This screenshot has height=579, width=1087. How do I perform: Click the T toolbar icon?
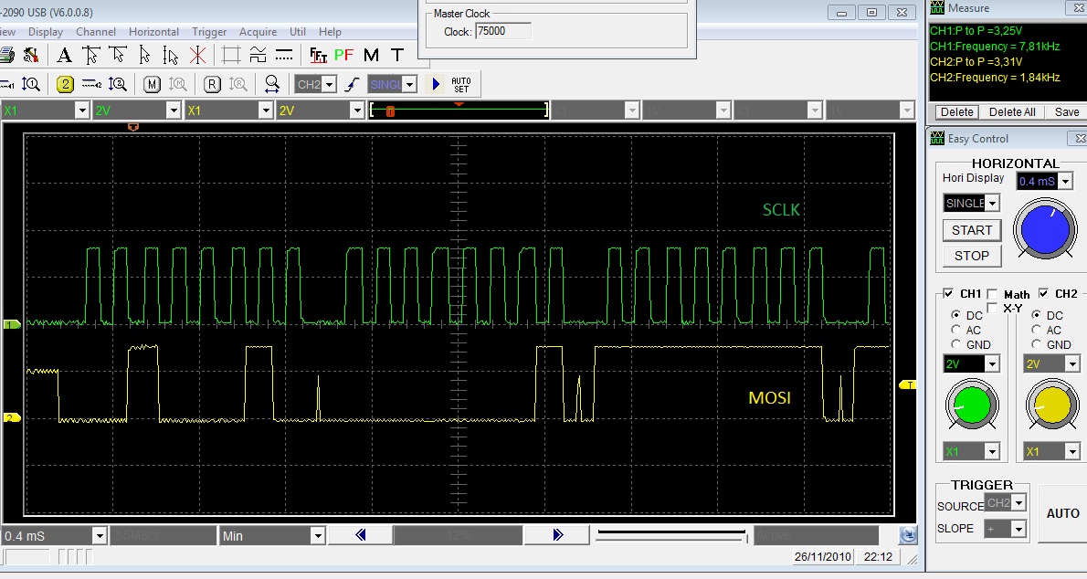(x=397, y=55)
